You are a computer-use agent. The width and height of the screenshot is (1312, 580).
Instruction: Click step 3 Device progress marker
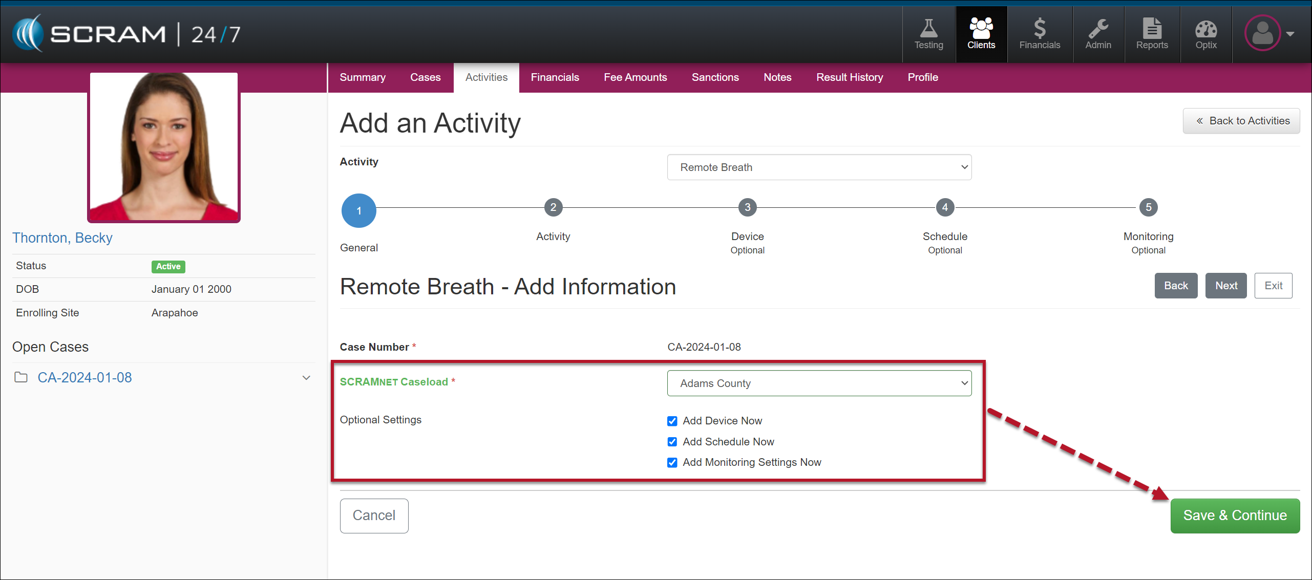click(x=747, y=207)
